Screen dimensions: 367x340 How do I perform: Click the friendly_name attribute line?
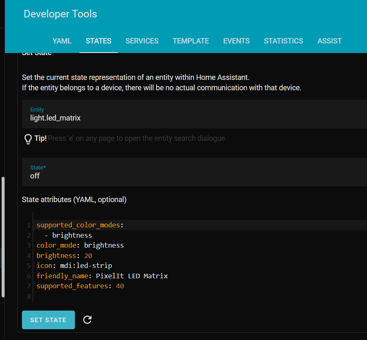coord(101,276)
